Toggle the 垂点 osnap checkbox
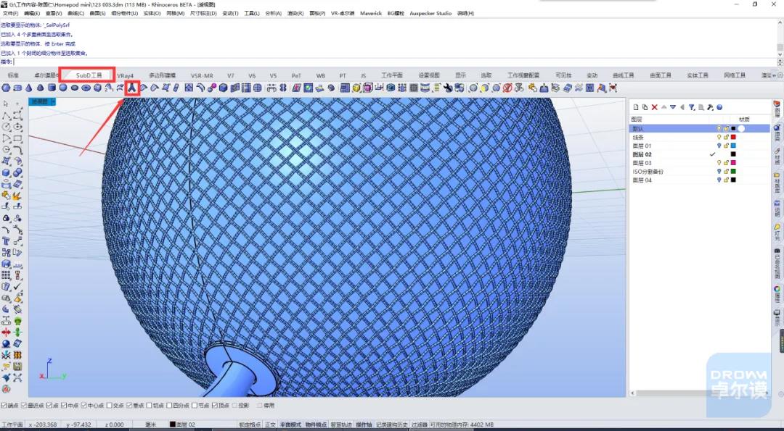The width and height of the screenshot is (784, 431). click(x=129, y=406)
